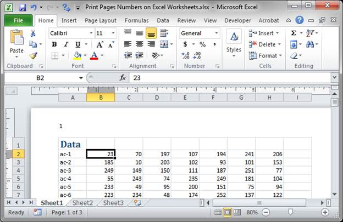
Task: Click the formula bar showing 23
Action: 230,78
